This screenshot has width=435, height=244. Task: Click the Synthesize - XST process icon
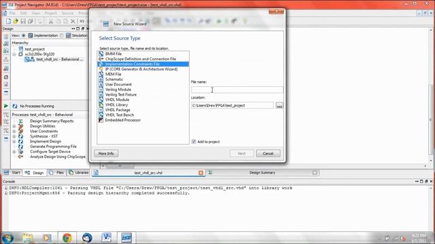coord(20,136)
